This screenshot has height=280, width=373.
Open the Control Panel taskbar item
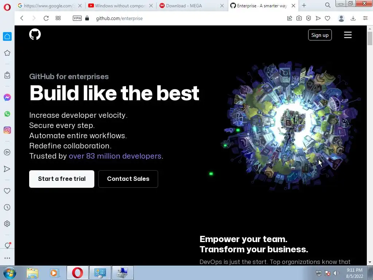pyautogui.click(x=100, y=273)
